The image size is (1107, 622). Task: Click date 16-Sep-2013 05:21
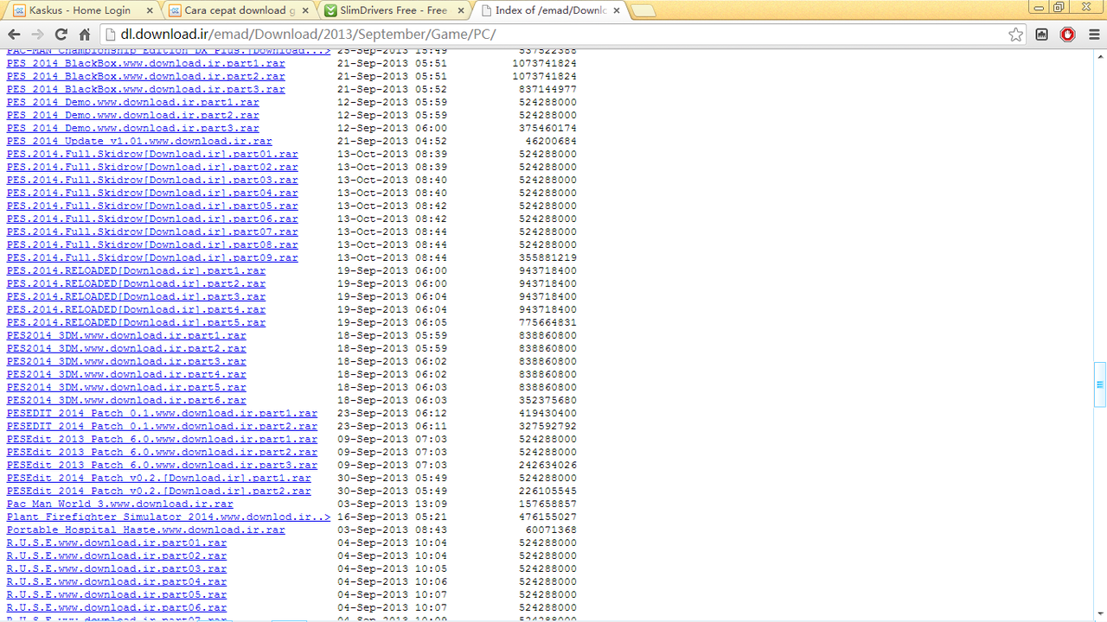click(x=392, y=517)
